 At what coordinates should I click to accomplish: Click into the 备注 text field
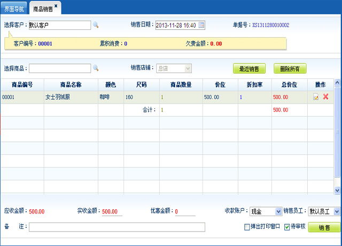tap(116, 227)
